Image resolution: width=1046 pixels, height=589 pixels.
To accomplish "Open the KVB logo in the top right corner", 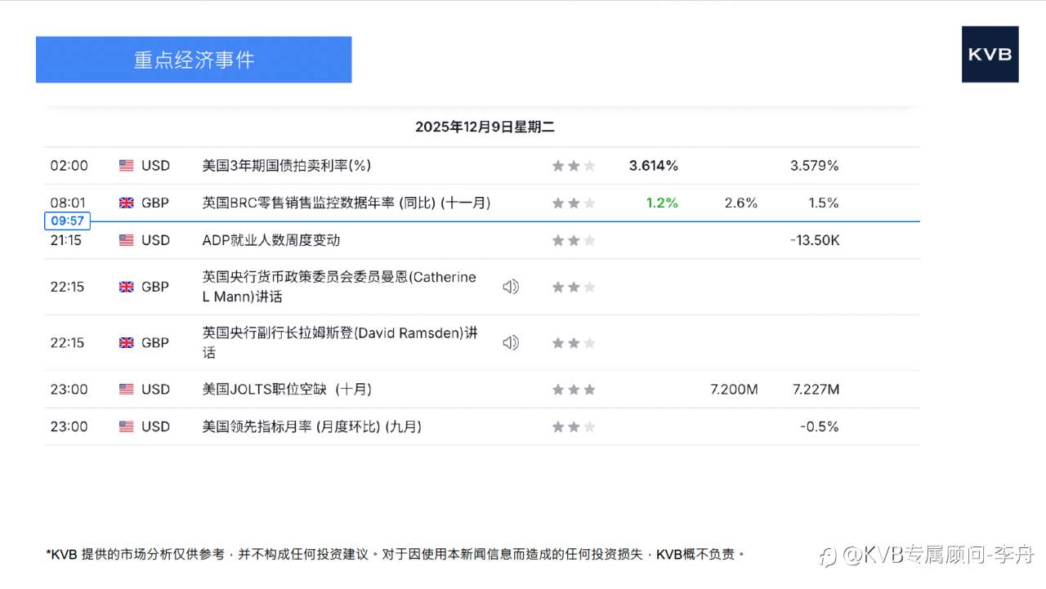I will [x=990, y=55].
